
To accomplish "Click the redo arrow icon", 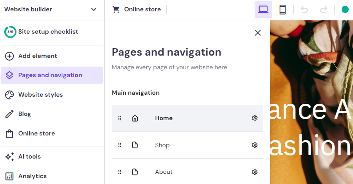I will (324, 10).
